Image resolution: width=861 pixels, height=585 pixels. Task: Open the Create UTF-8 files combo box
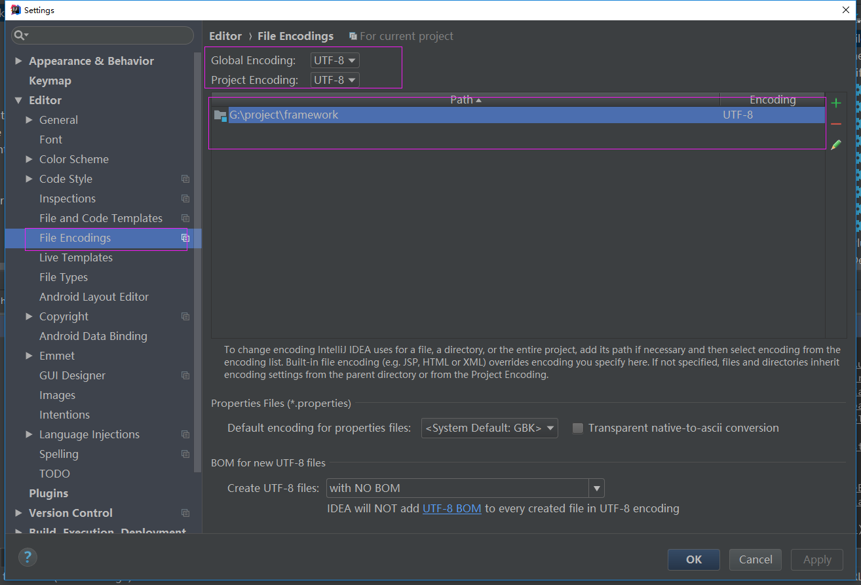coord(465,488)
